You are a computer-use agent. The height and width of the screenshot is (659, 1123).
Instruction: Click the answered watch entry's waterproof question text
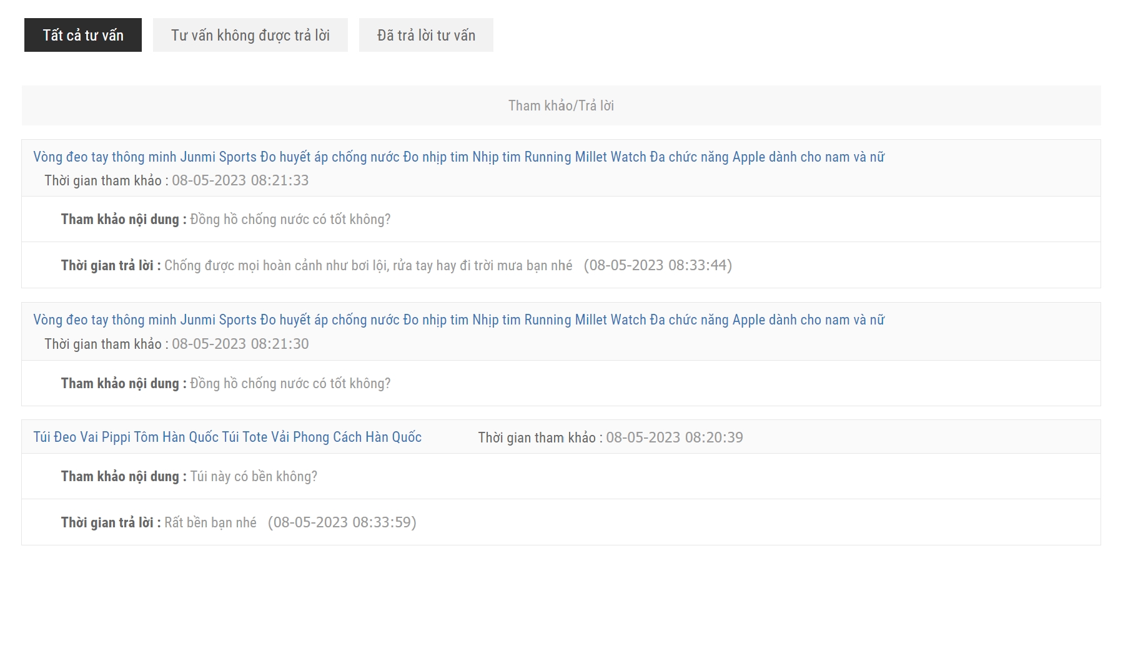(x=290, y=219)
